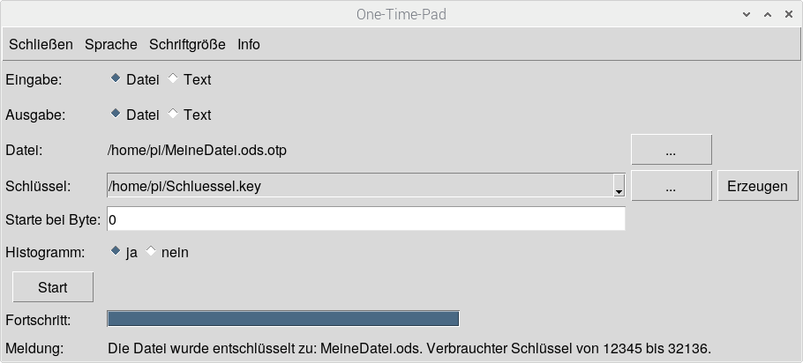Screen dimensions: 803x363
Task: Browse for the Datei file
Action: tap(671, 150)
